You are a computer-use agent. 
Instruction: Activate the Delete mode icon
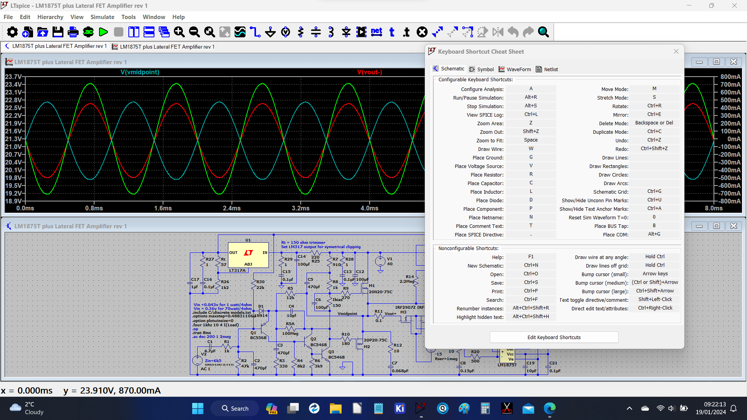click(422, 32)
